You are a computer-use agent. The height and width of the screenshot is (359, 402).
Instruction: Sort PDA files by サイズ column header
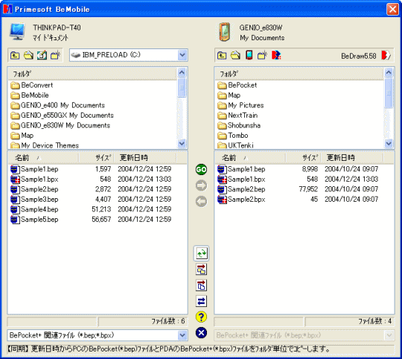click(303, 158)
